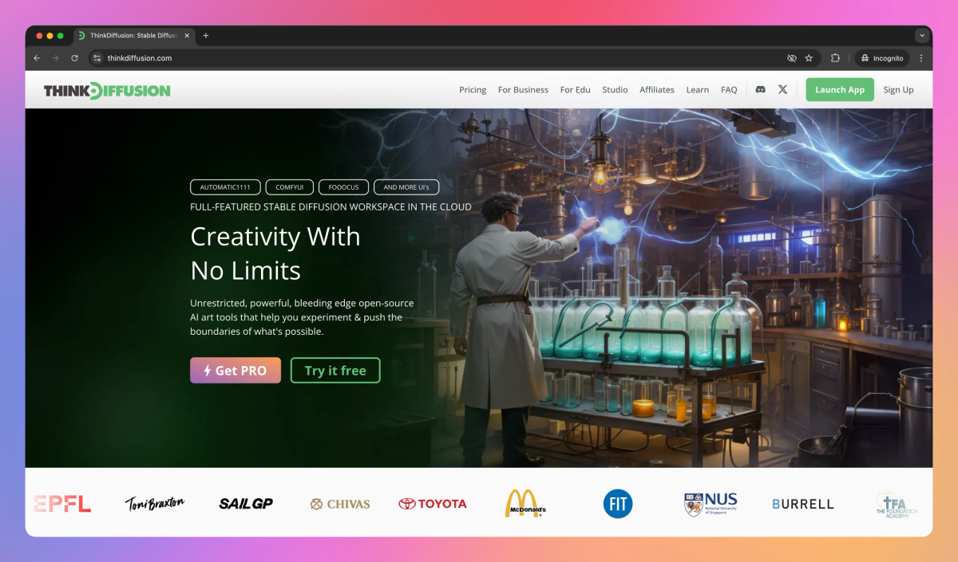
Task: Click the Toyota logo
Action: tap(433, 504)
